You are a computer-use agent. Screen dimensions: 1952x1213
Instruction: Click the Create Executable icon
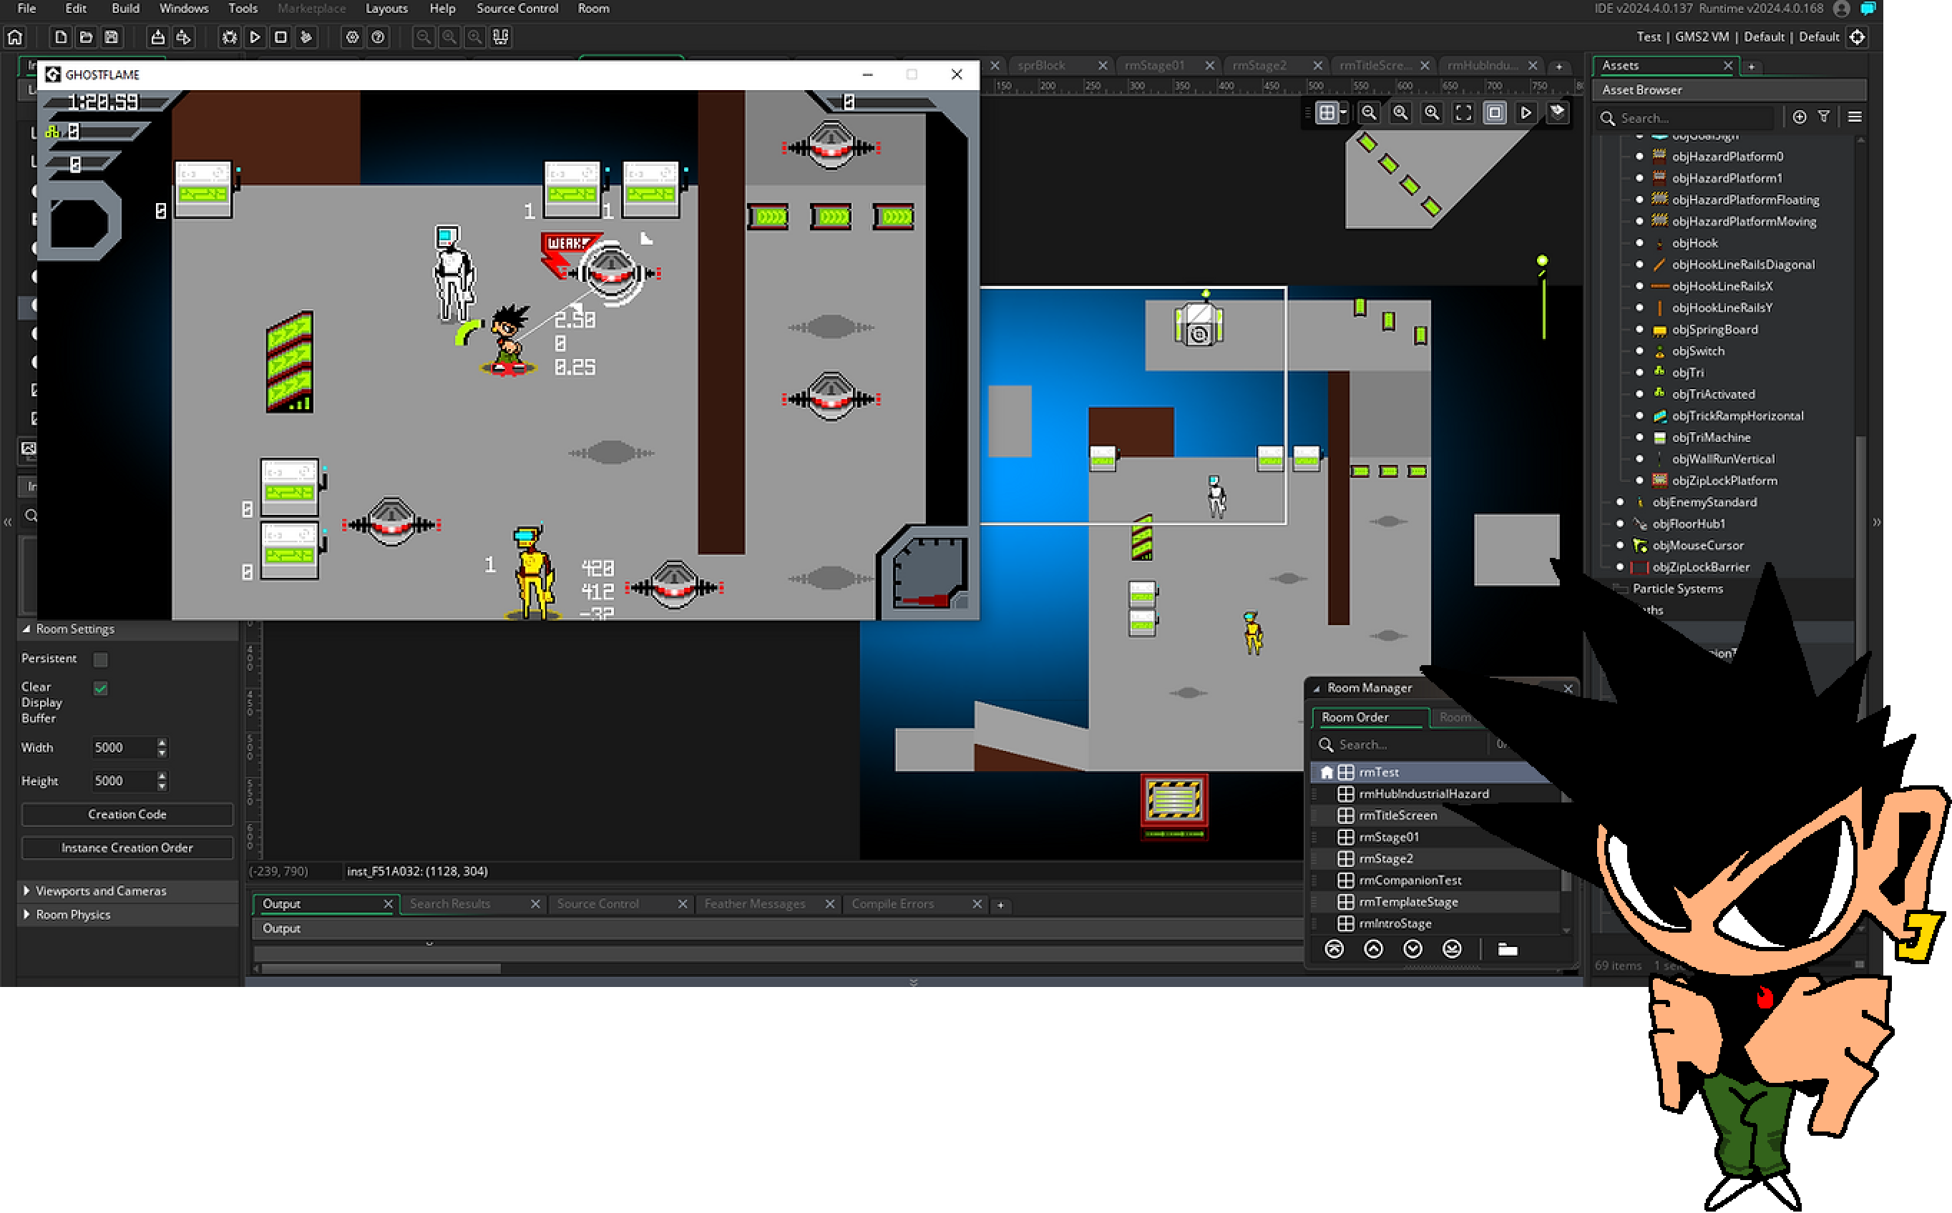click(x=158, y=37)
